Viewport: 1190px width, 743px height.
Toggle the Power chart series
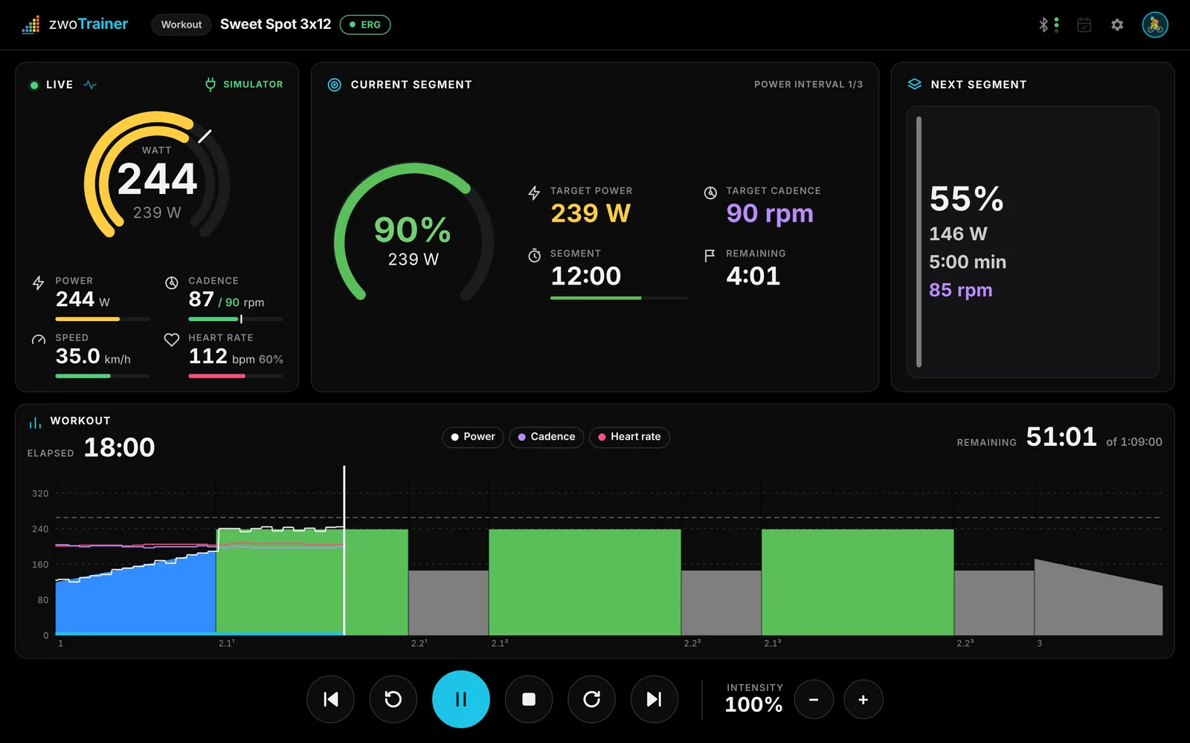coord(473,437)
